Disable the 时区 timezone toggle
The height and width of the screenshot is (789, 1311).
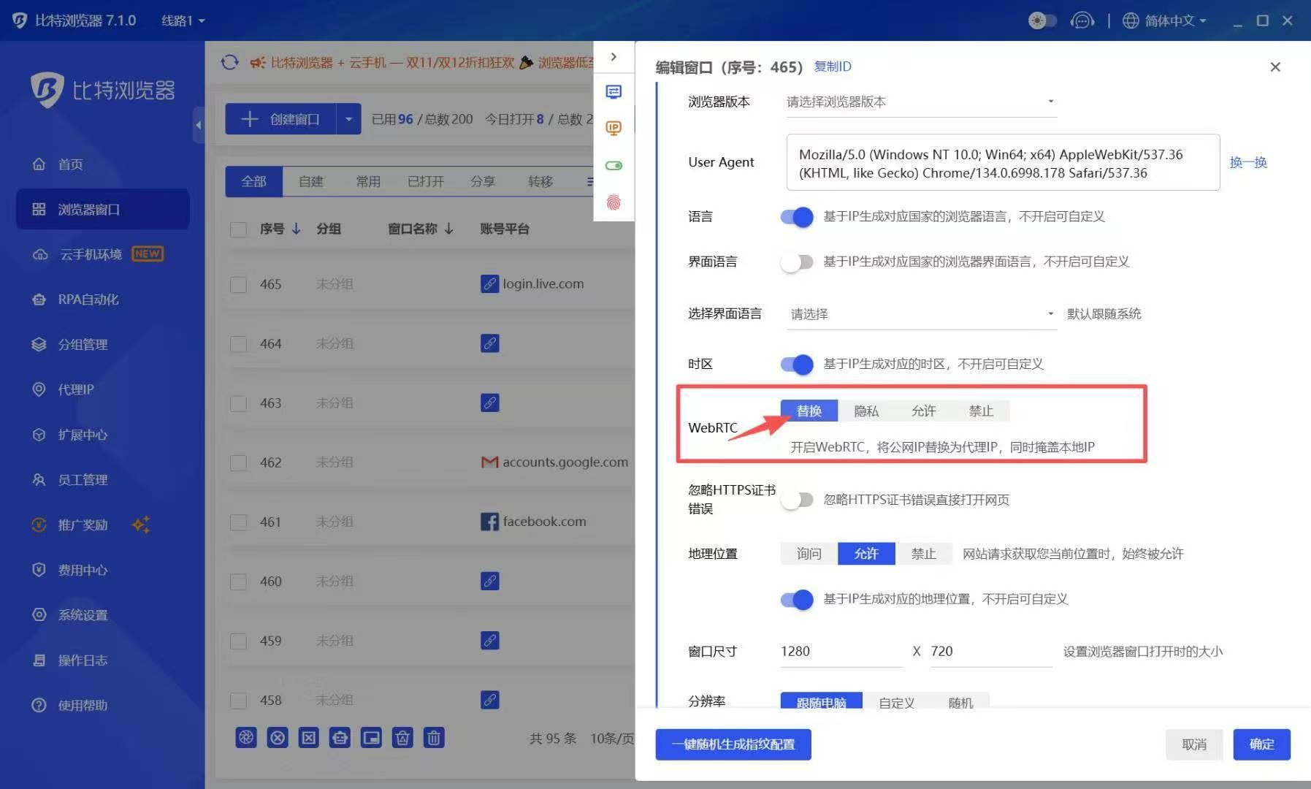click(x=796, y=364)
